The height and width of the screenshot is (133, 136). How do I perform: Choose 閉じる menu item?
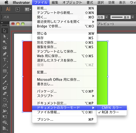point(64,34)
